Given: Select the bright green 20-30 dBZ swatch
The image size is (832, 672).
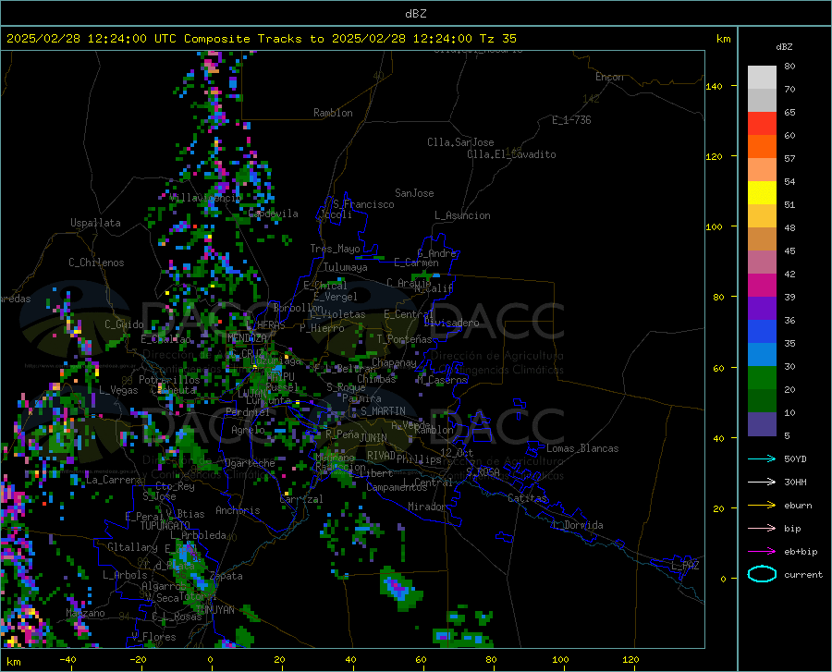Looking at the screenshot, I should [x=762, y=378].
